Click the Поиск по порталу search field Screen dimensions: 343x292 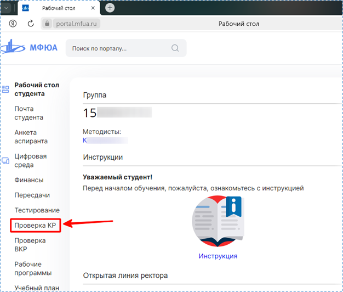(126, 48)
